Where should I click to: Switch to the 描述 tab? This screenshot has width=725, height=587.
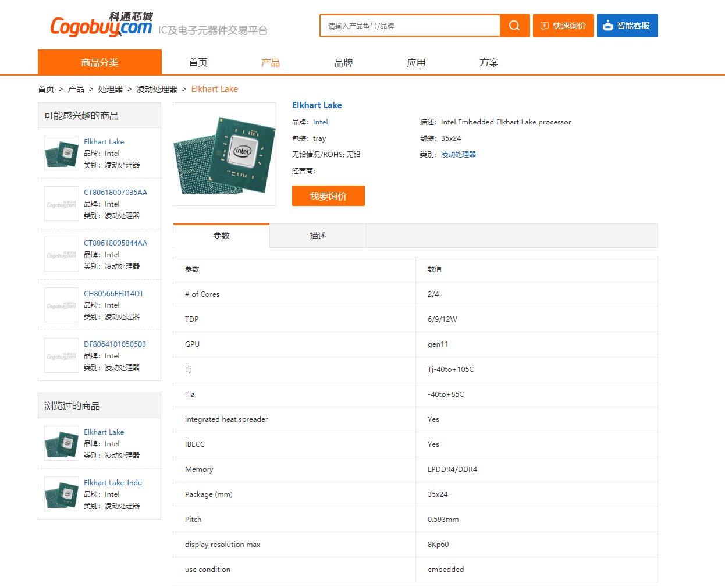click(x=318, y=236)
